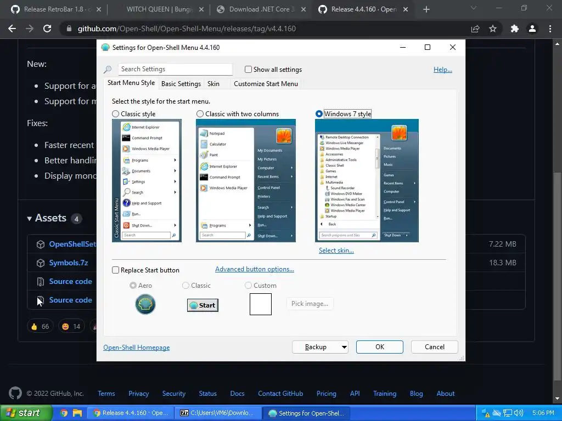This screenshot has height=421, width=562.
Task: Open the Basic Settings tab
Action: [181, 84]
